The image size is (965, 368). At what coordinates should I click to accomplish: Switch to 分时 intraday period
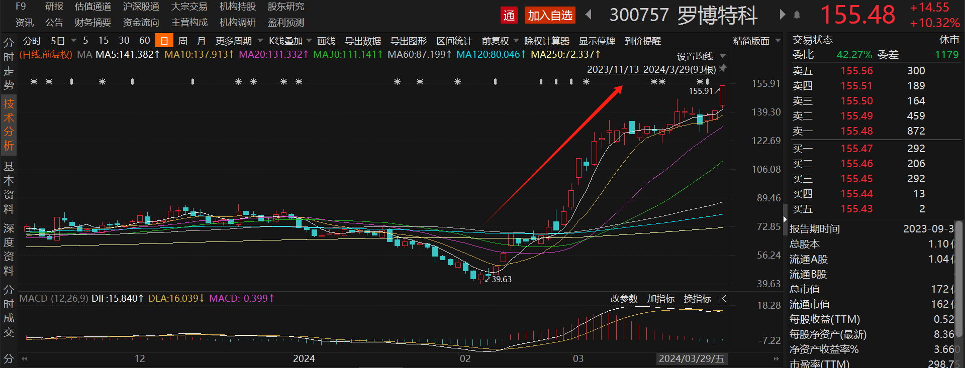click(32, 41)
